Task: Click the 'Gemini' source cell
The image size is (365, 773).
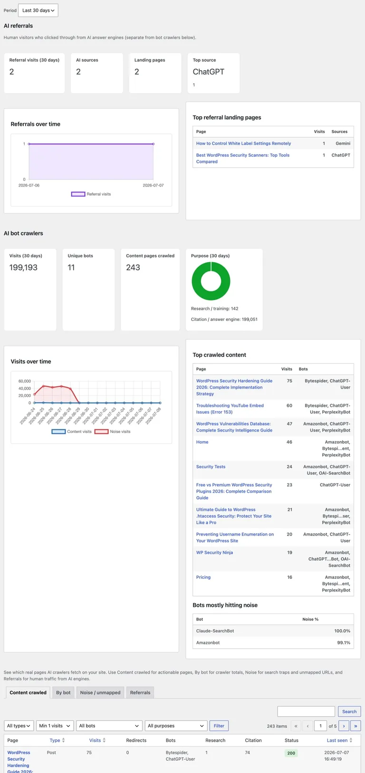Action: 343,143
